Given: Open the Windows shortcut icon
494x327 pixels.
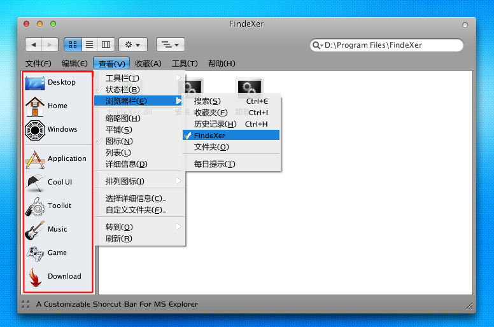Looking at the screenshot, I should tap(34, 130).
